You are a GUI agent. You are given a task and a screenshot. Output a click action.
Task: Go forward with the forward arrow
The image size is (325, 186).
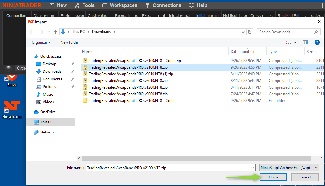[41, 32]
